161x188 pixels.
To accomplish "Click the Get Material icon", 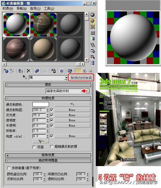I will point(6,71).
